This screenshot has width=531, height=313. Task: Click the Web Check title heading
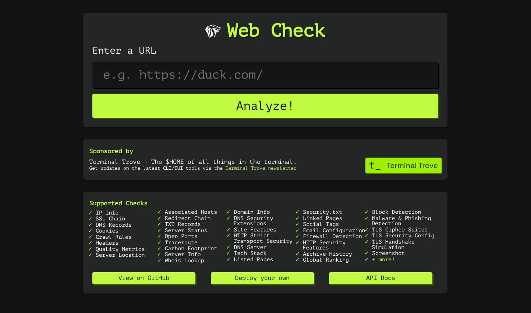point(276,30)
